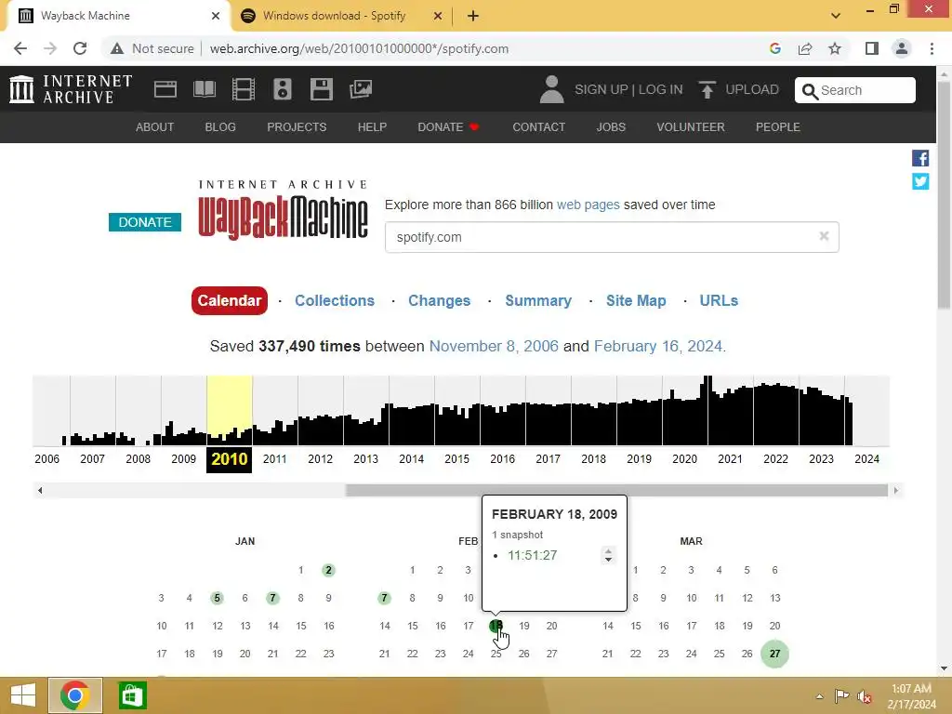The image size is (952, 714).
Task: Go back with the browser back arrow
Action: pos(20,48)
